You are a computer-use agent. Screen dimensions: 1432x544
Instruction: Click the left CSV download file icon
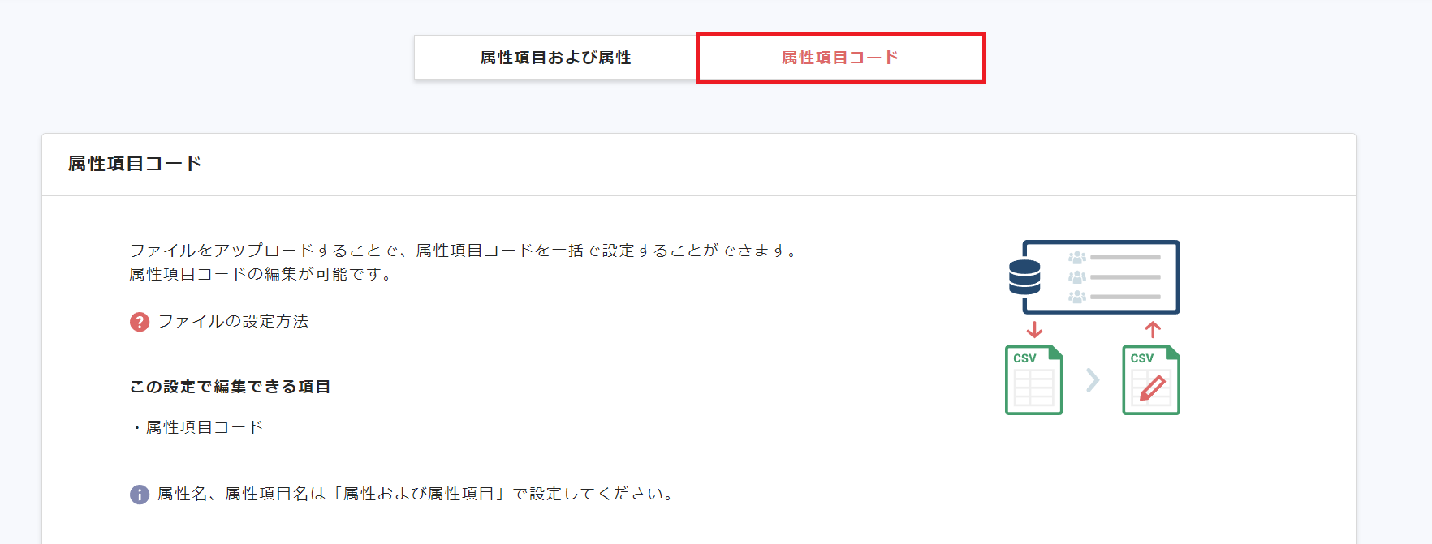pyautogui.click(x=1033, y=379)
